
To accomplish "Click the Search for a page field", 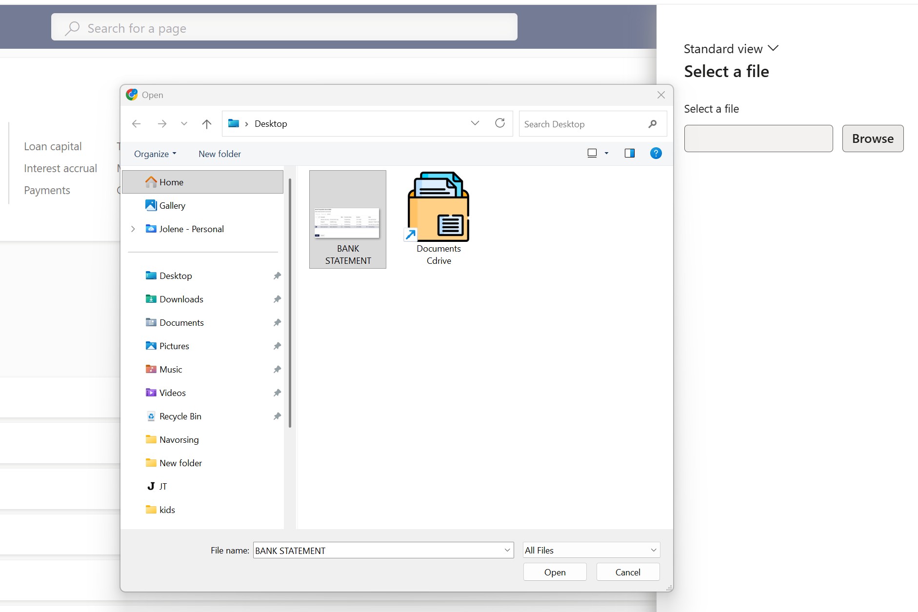I will (x=284, y=28).
